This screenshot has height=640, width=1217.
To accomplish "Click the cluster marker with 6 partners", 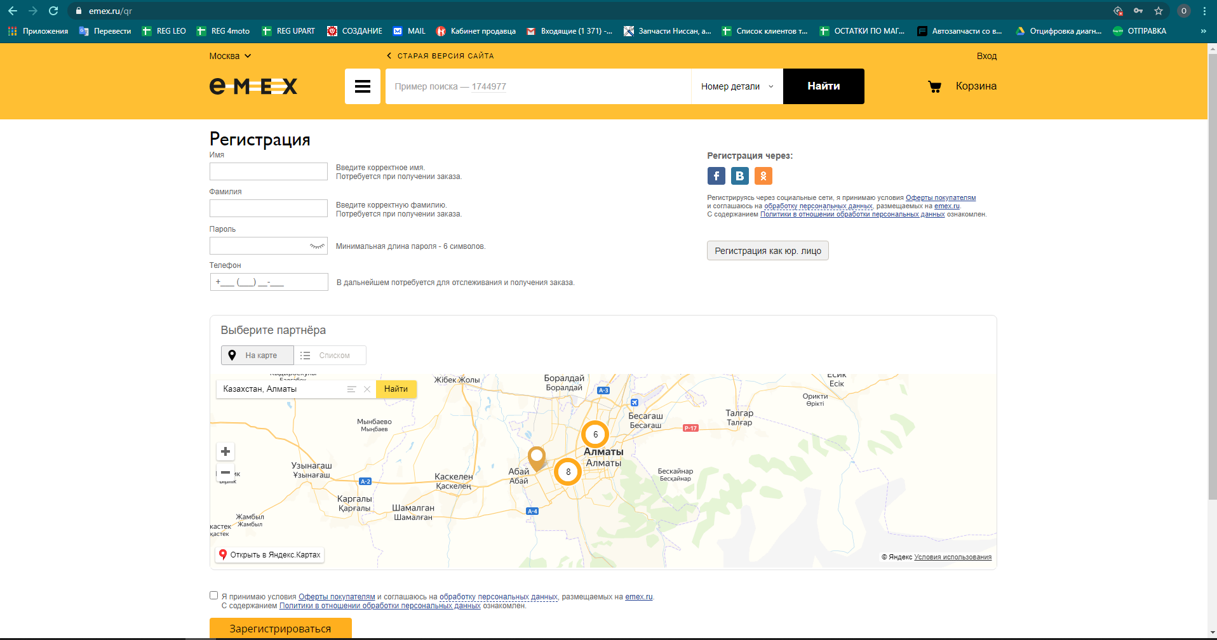I will [x=595, y=434].
